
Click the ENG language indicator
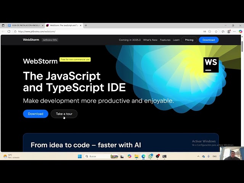pyautogui.click(x=214, y=156)
